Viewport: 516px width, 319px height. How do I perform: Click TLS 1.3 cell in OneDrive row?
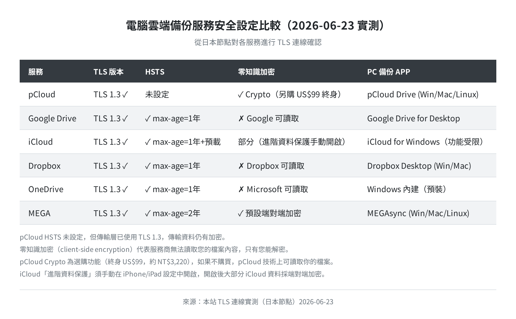click(x=111, y=189)
